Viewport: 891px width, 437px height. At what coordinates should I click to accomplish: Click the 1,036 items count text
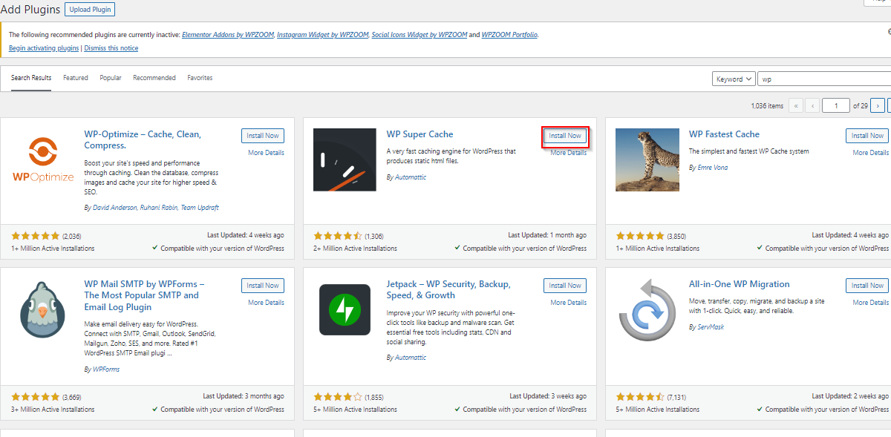pyautogui.click(x=767, y=106)
